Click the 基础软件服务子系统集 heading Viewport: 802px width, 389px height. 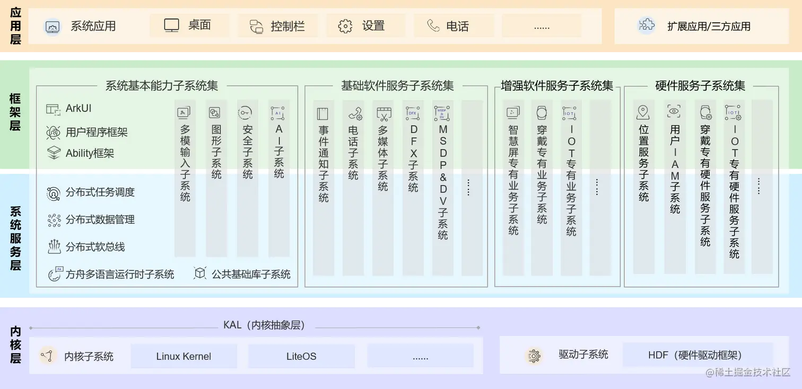(397, 85)
